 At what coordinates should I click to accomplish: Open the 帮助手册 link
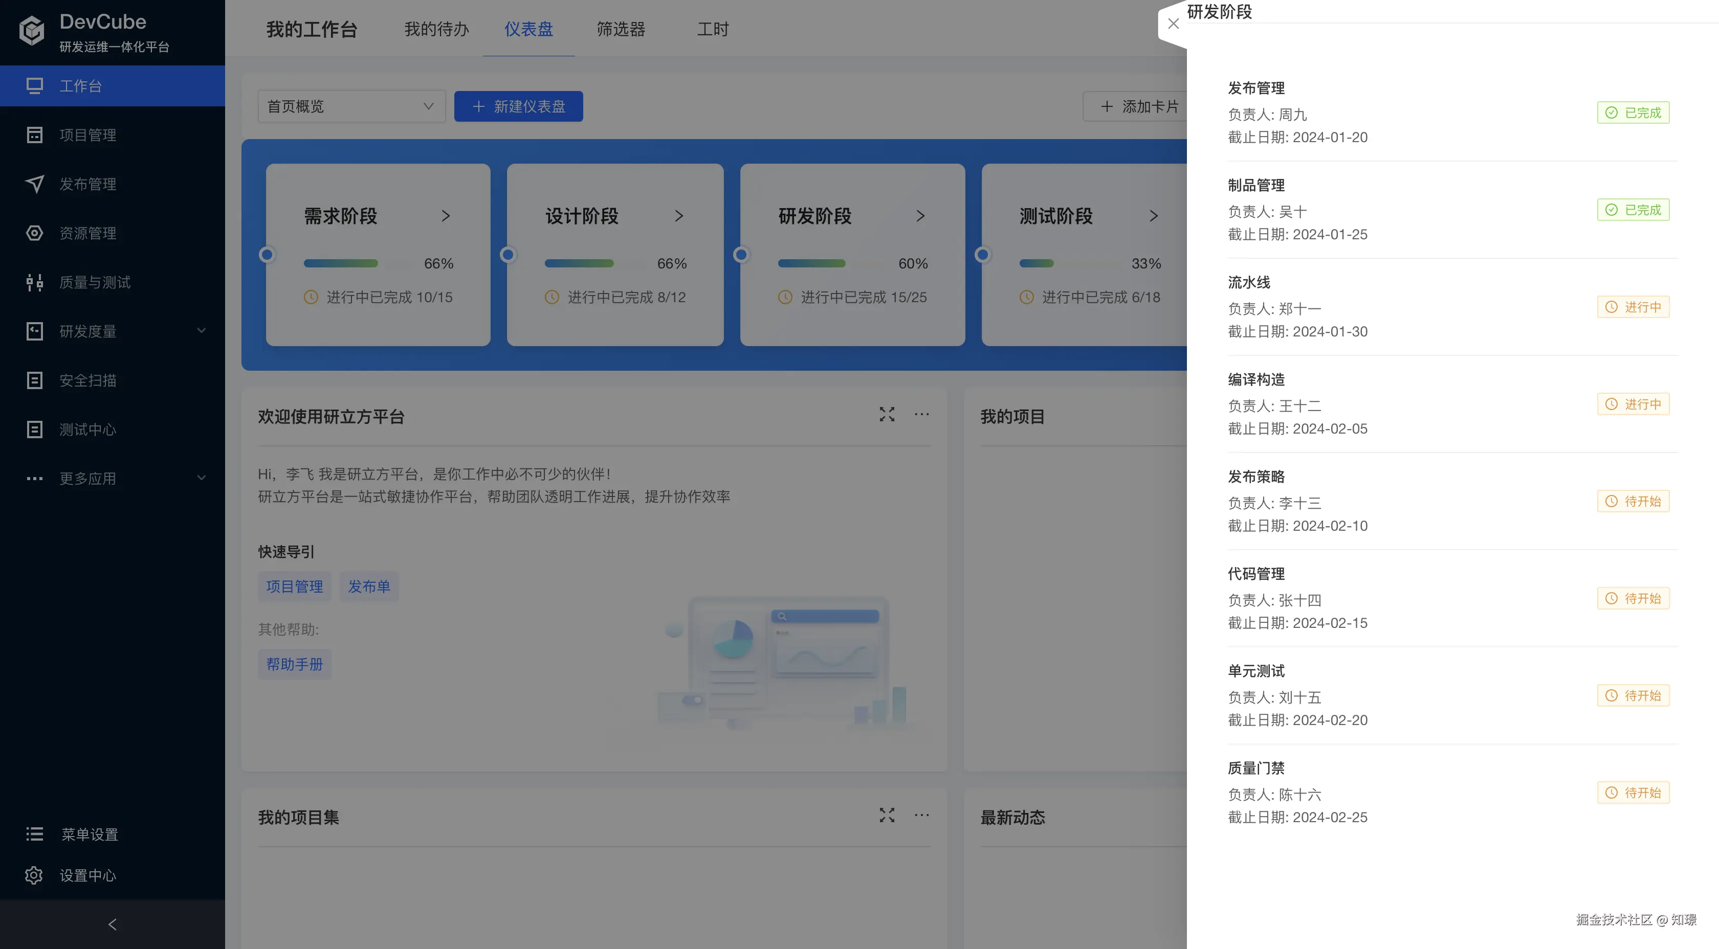point(294,664)
